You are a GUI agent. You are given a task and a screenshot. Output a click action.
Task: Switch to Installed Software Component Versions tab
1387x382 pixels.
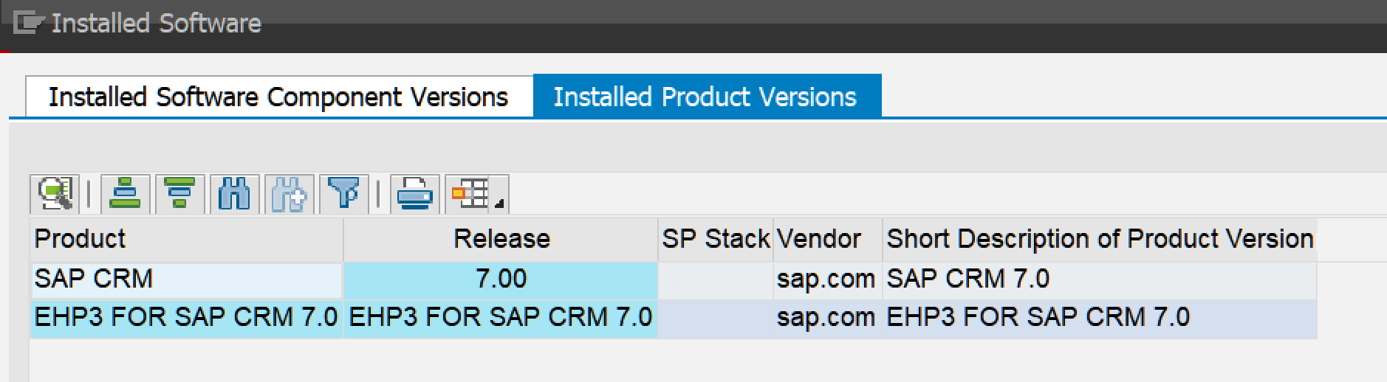click(278, 97)
